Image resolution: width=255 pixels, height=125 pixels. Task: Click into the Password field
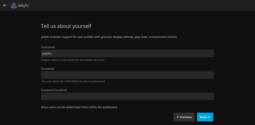[127, 75]
